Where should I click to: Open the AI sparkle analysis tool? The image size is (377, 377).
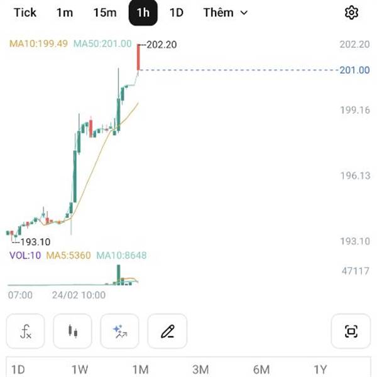pyautogui.click(x=120, y=331)
